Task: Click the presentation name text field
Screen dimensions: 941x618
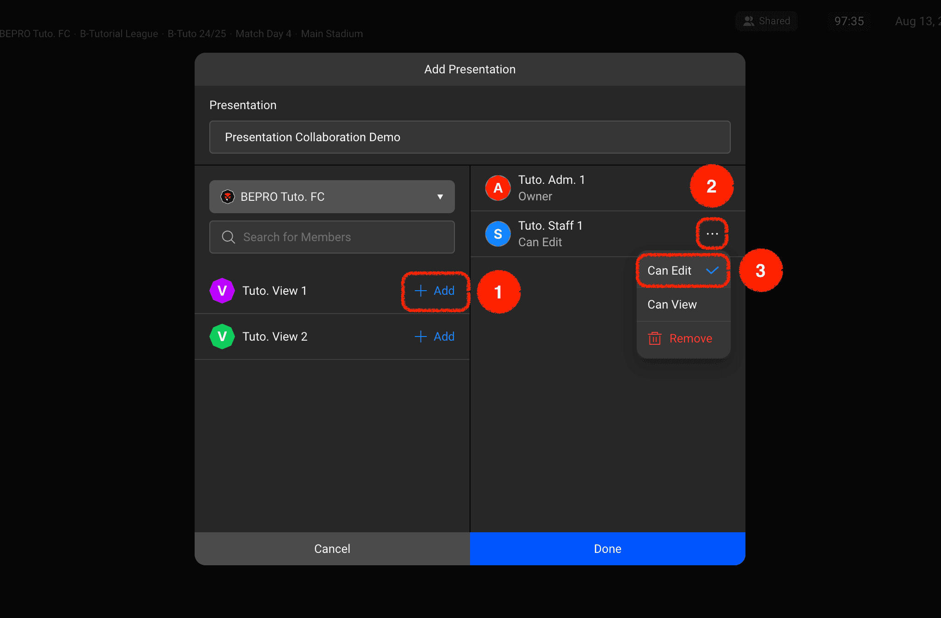Action: pos(470,137)
